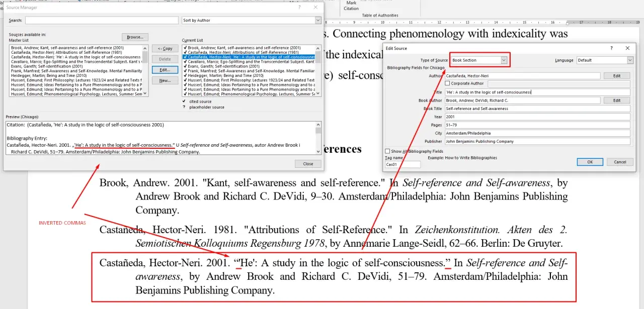
Task: Click the New button in Source Manager
Action: 165,80
